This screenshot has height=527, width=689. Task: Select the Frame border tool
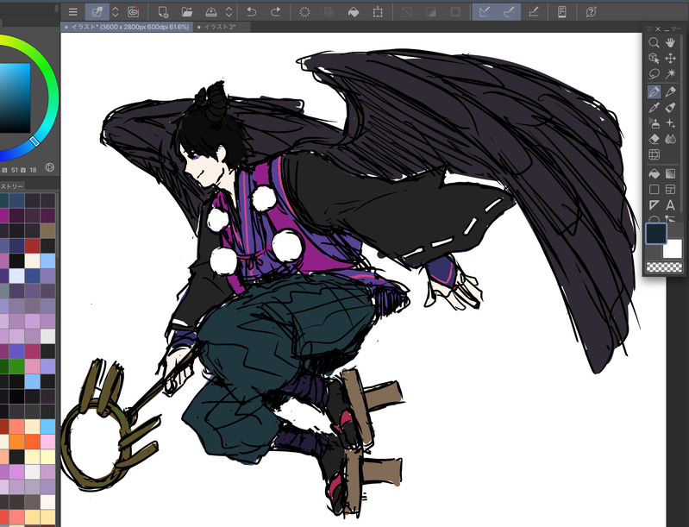tap(670, 190)
